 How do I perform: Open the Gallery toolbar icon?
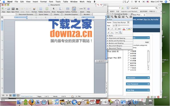[68, 9]
